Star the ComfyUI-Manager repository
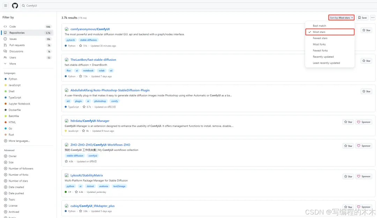The image size is (377, 218). tap(348, 122)
